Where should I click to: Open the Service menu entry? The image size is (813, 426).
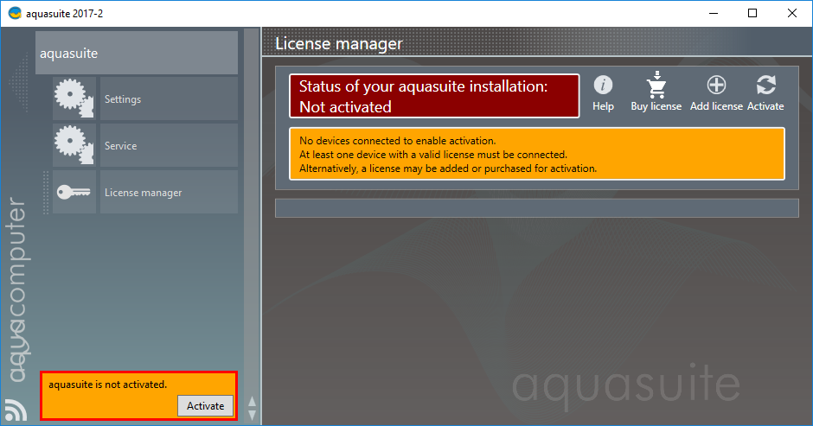click(x=169, y=146)
